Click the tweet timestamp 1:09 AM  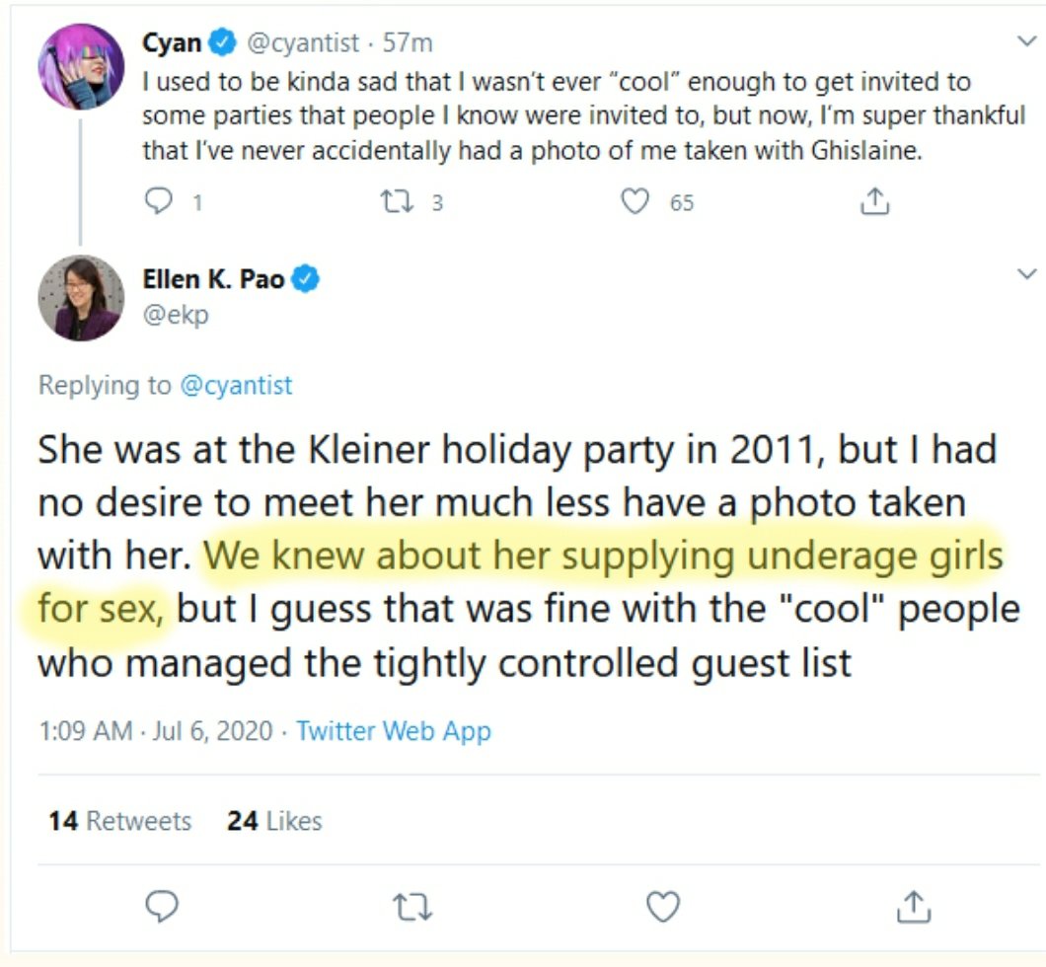coord(84,731)
